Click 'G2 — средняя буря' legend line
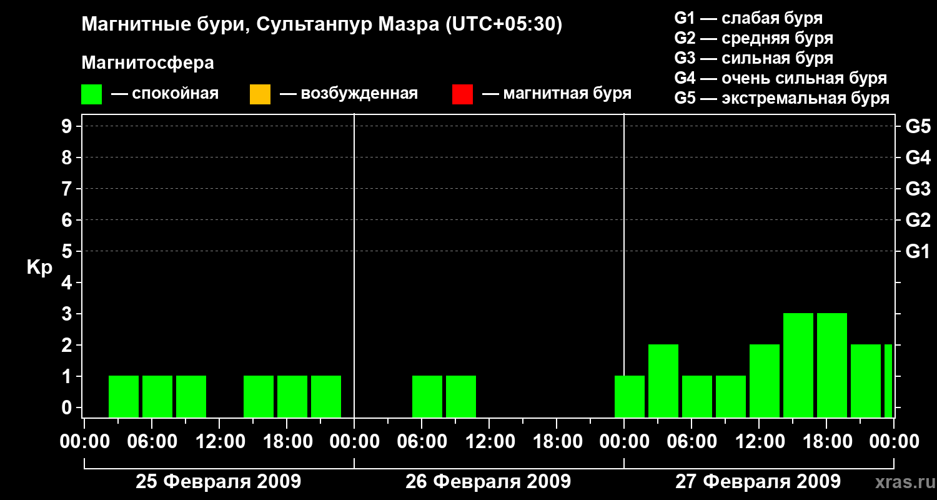The height and width of the screenshot is (500, 937). (754, 38)
